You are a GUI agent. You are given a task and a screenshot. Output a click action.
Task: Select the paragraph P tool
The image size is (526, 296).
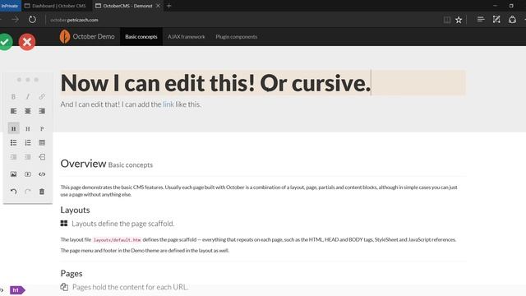click(x=42, y=128)
